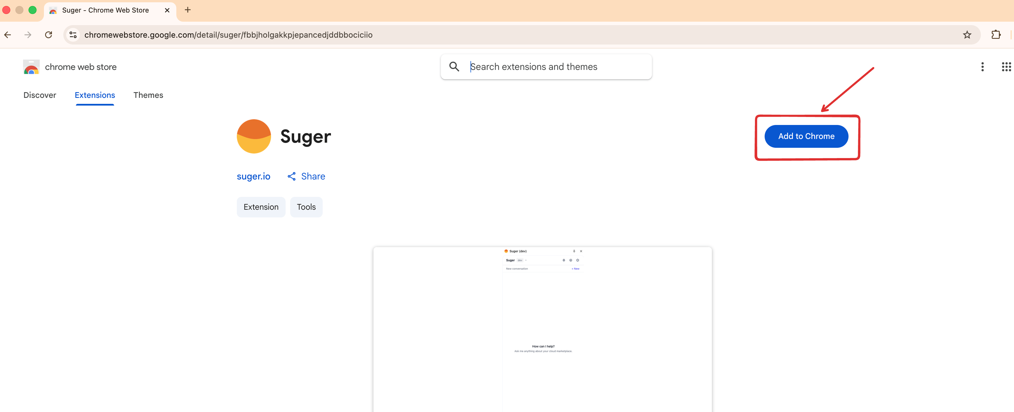The image size is (1014, 412).
Task: Open the search extensions magnifier icon
Action: [x=454, y=66]
